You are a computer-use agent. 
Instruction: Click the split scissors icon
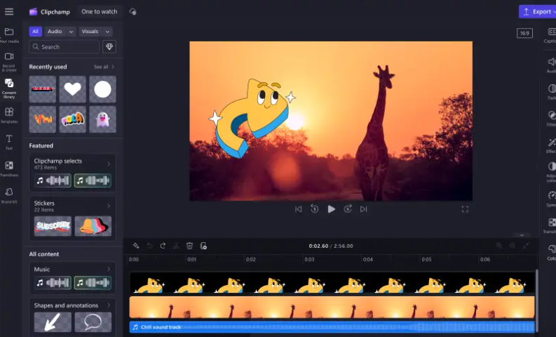click(176, 246)
